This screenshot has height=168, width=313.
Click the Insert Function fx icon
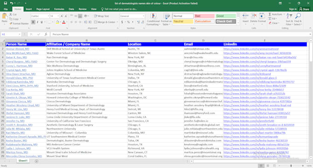(x=46, y=35)
